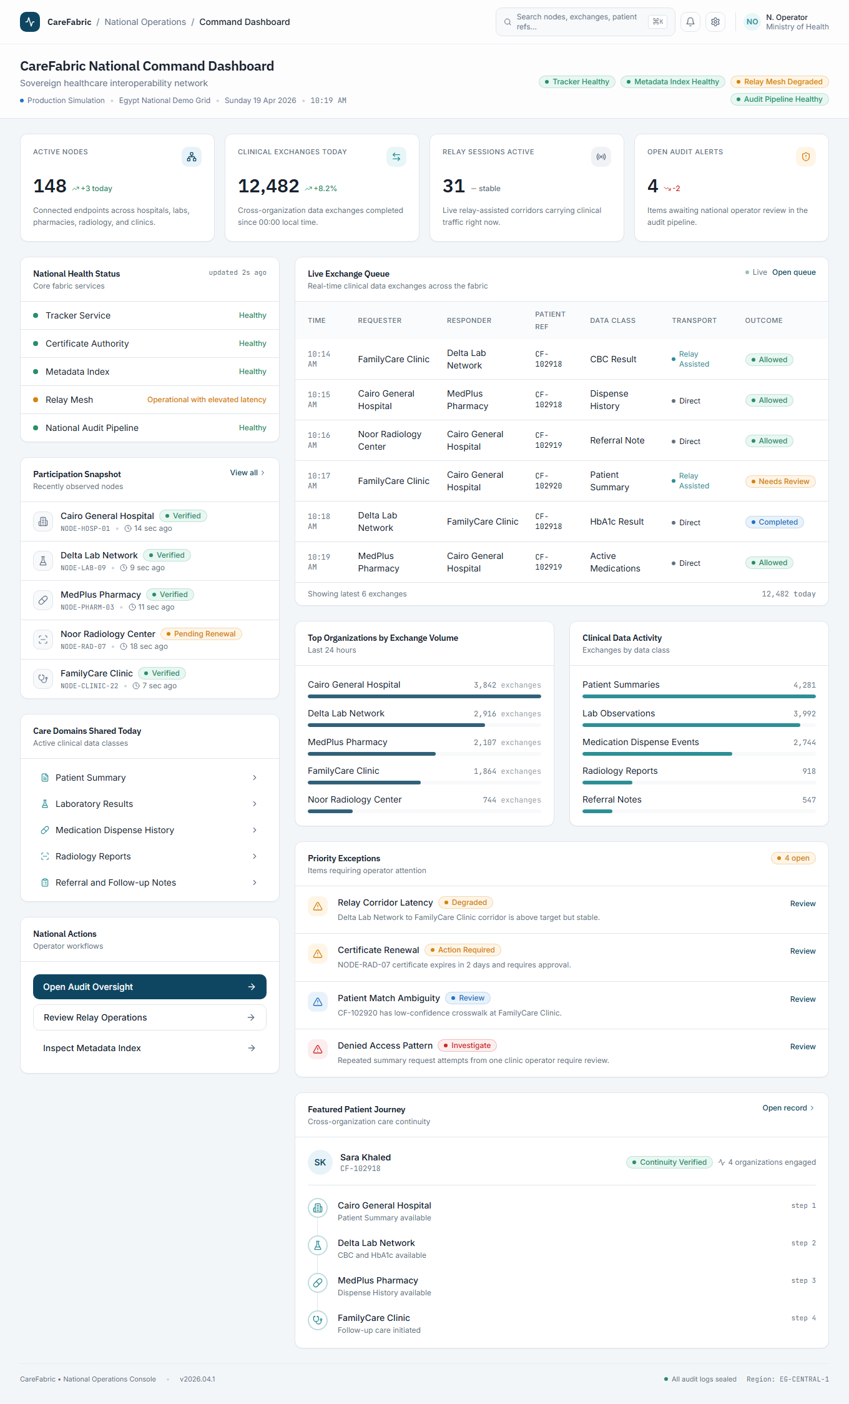Click the Patient Match Ambiguity blue alert icon
Viewport: 849px width, 1404px height.
click(x=318, y=1002)
